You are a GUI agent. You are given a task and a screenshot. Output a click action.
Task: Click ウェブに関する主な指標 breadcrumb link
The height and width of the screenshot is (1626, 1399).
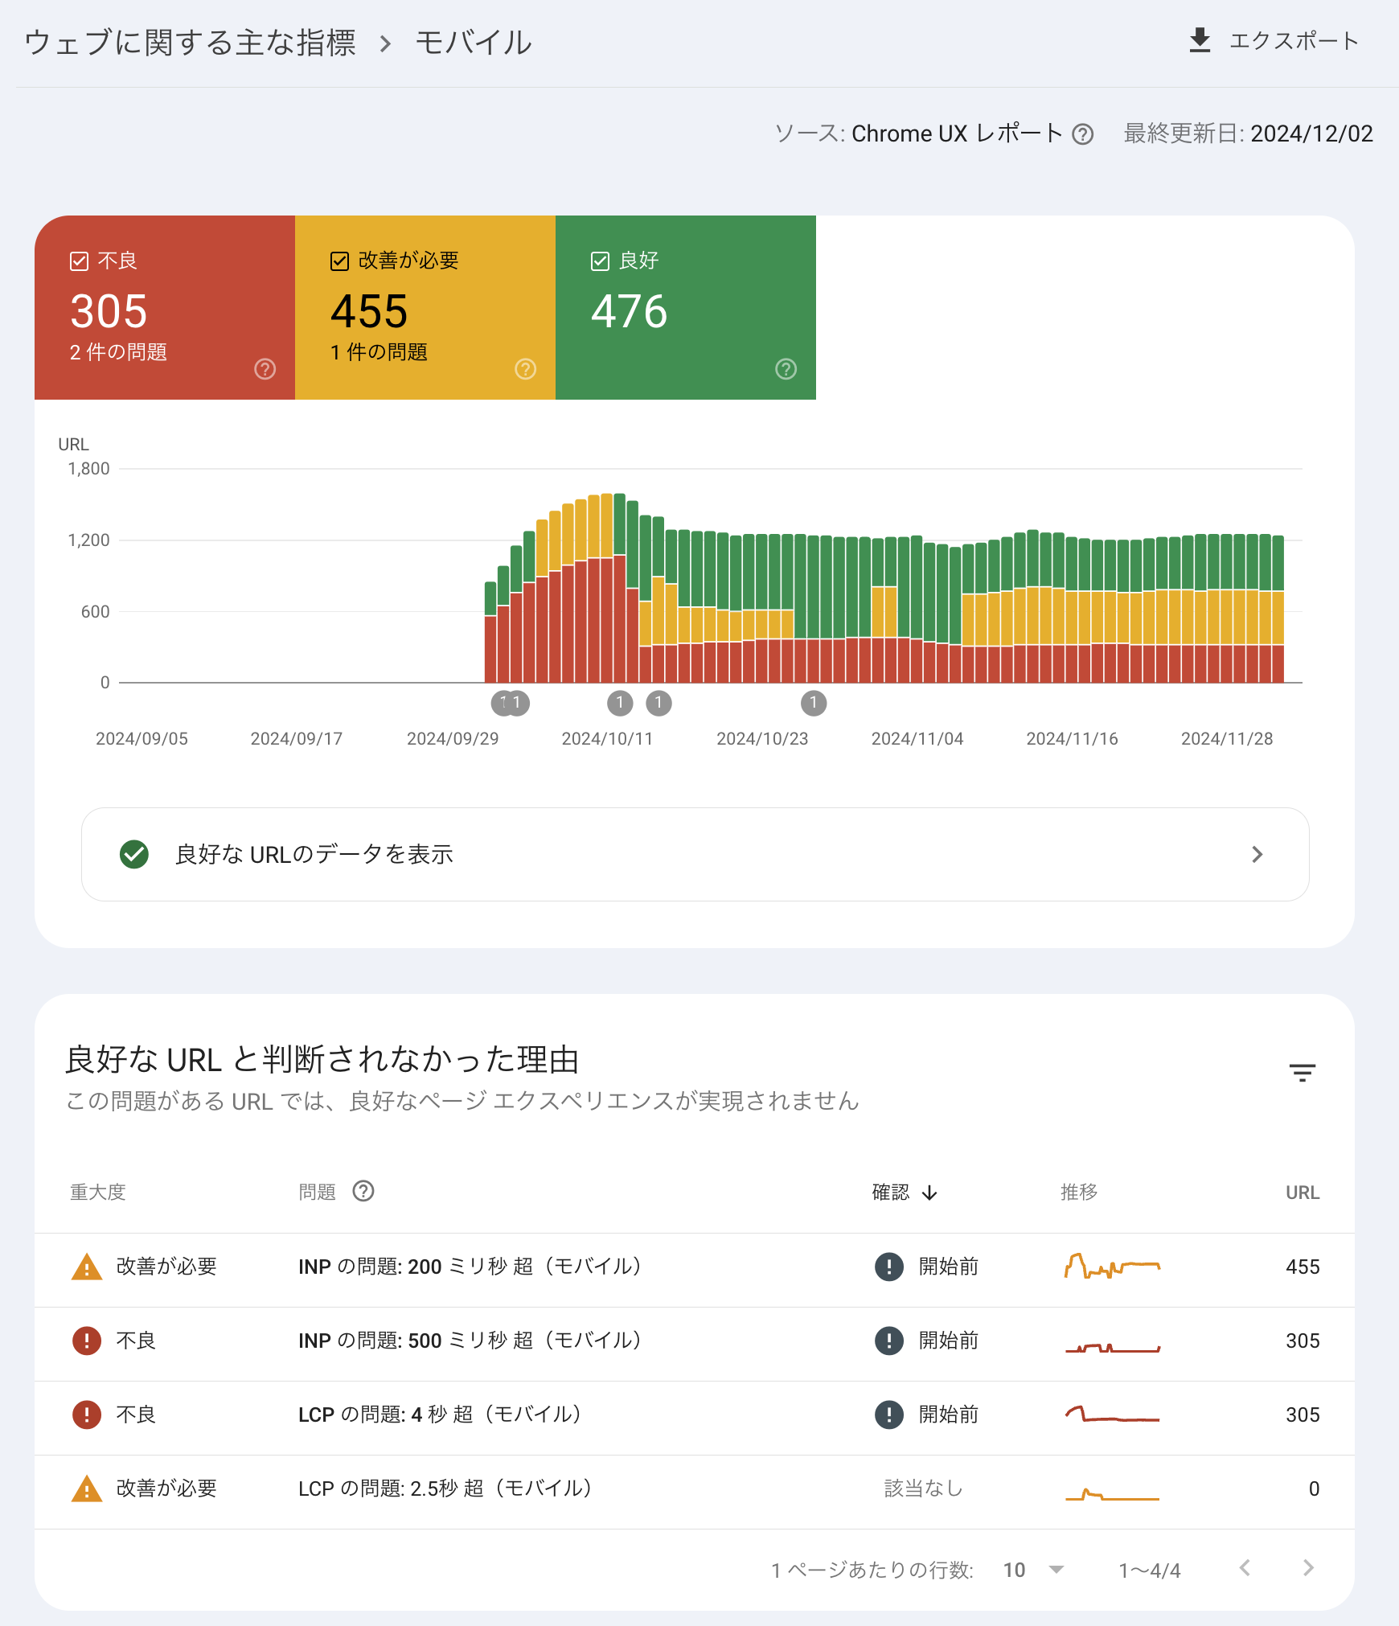[190, 43]
